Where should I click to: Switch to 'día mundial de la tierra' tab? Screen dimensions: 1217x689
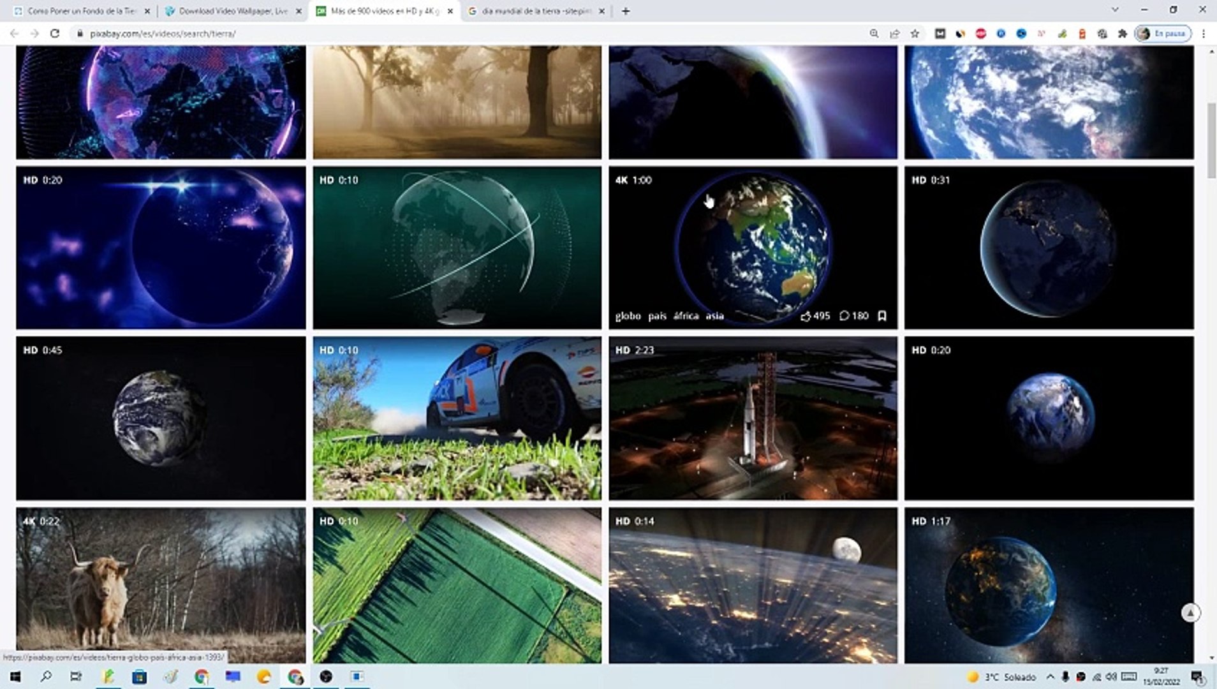point(536,11)
